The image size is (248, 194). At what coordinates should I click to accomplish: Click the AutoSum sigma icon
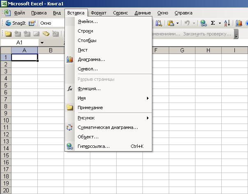click(x=213, y=23)
